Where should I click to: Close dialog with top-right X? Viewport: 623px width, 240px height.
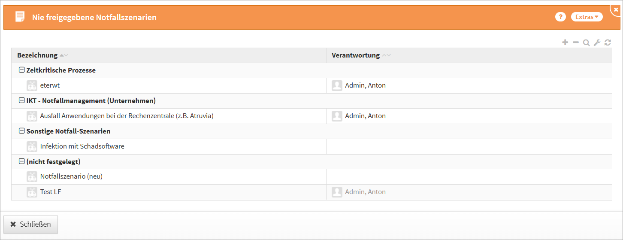pyautogui.click(x=616, y=9)
